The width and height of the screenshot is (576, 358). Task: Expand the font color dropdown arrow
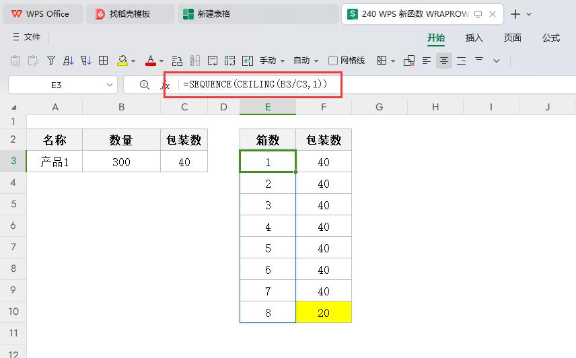click(x=161, y=61)
